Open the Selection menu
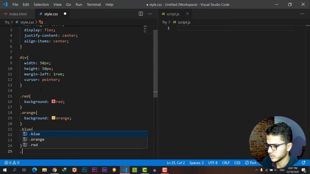The height and width of the screenshot is (174, 310). tap(41, 4)
